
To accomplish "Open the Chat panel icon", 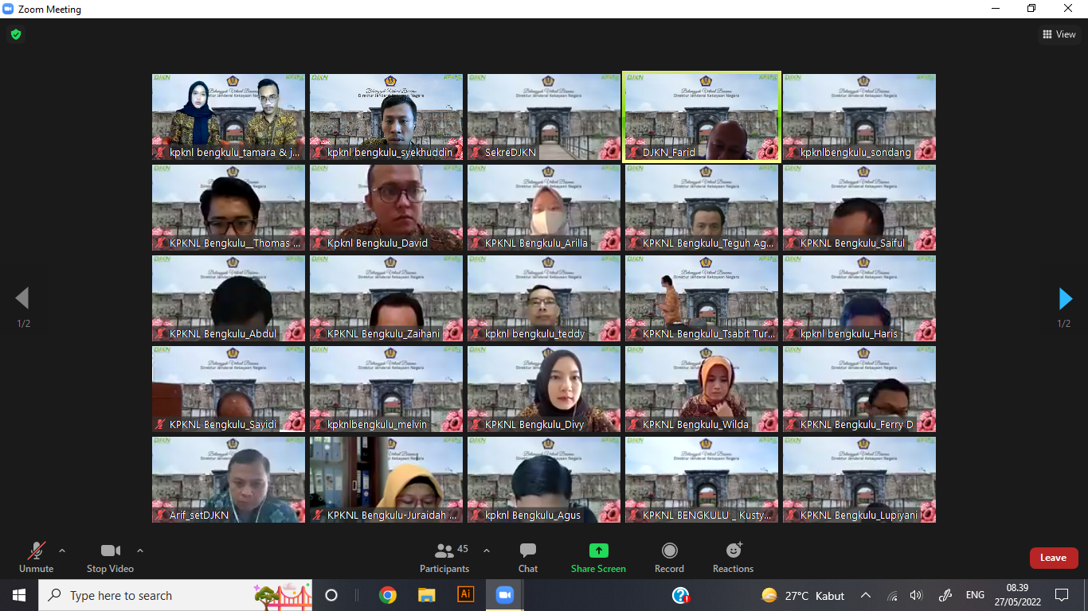I will [x=527, y=551].
